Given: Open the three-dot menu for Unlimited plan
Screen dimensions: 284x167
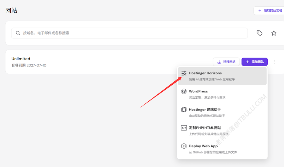Looking at the screenshot, I should click(x=275, y=62).
